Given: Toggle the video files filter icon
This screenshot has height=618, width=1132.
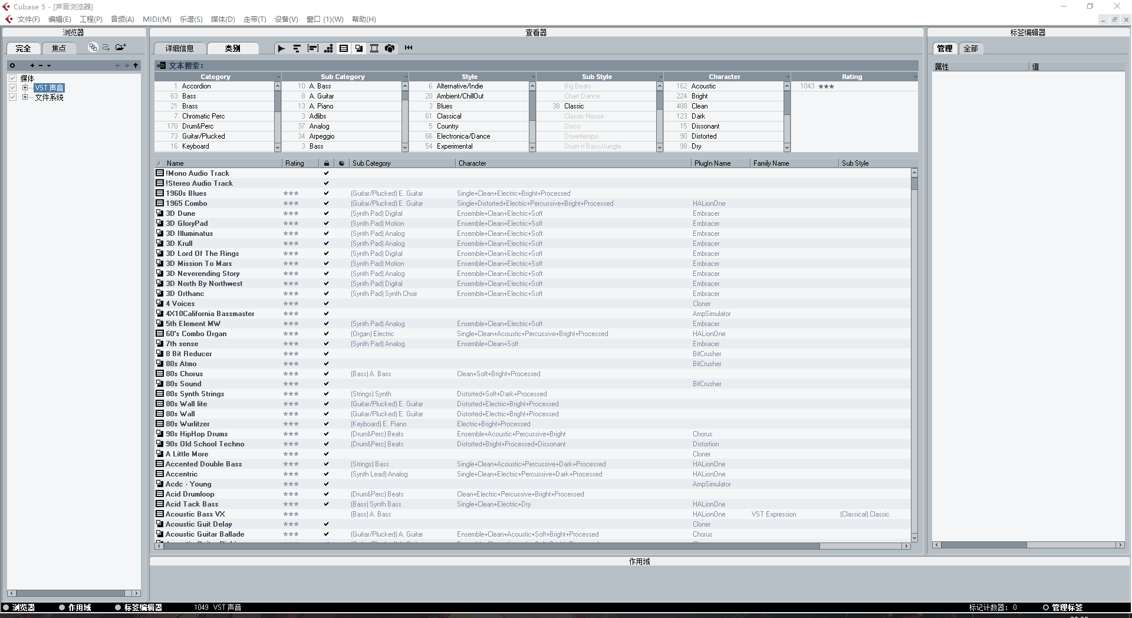Looking at the screenshot, I should [x=374, y=48].
